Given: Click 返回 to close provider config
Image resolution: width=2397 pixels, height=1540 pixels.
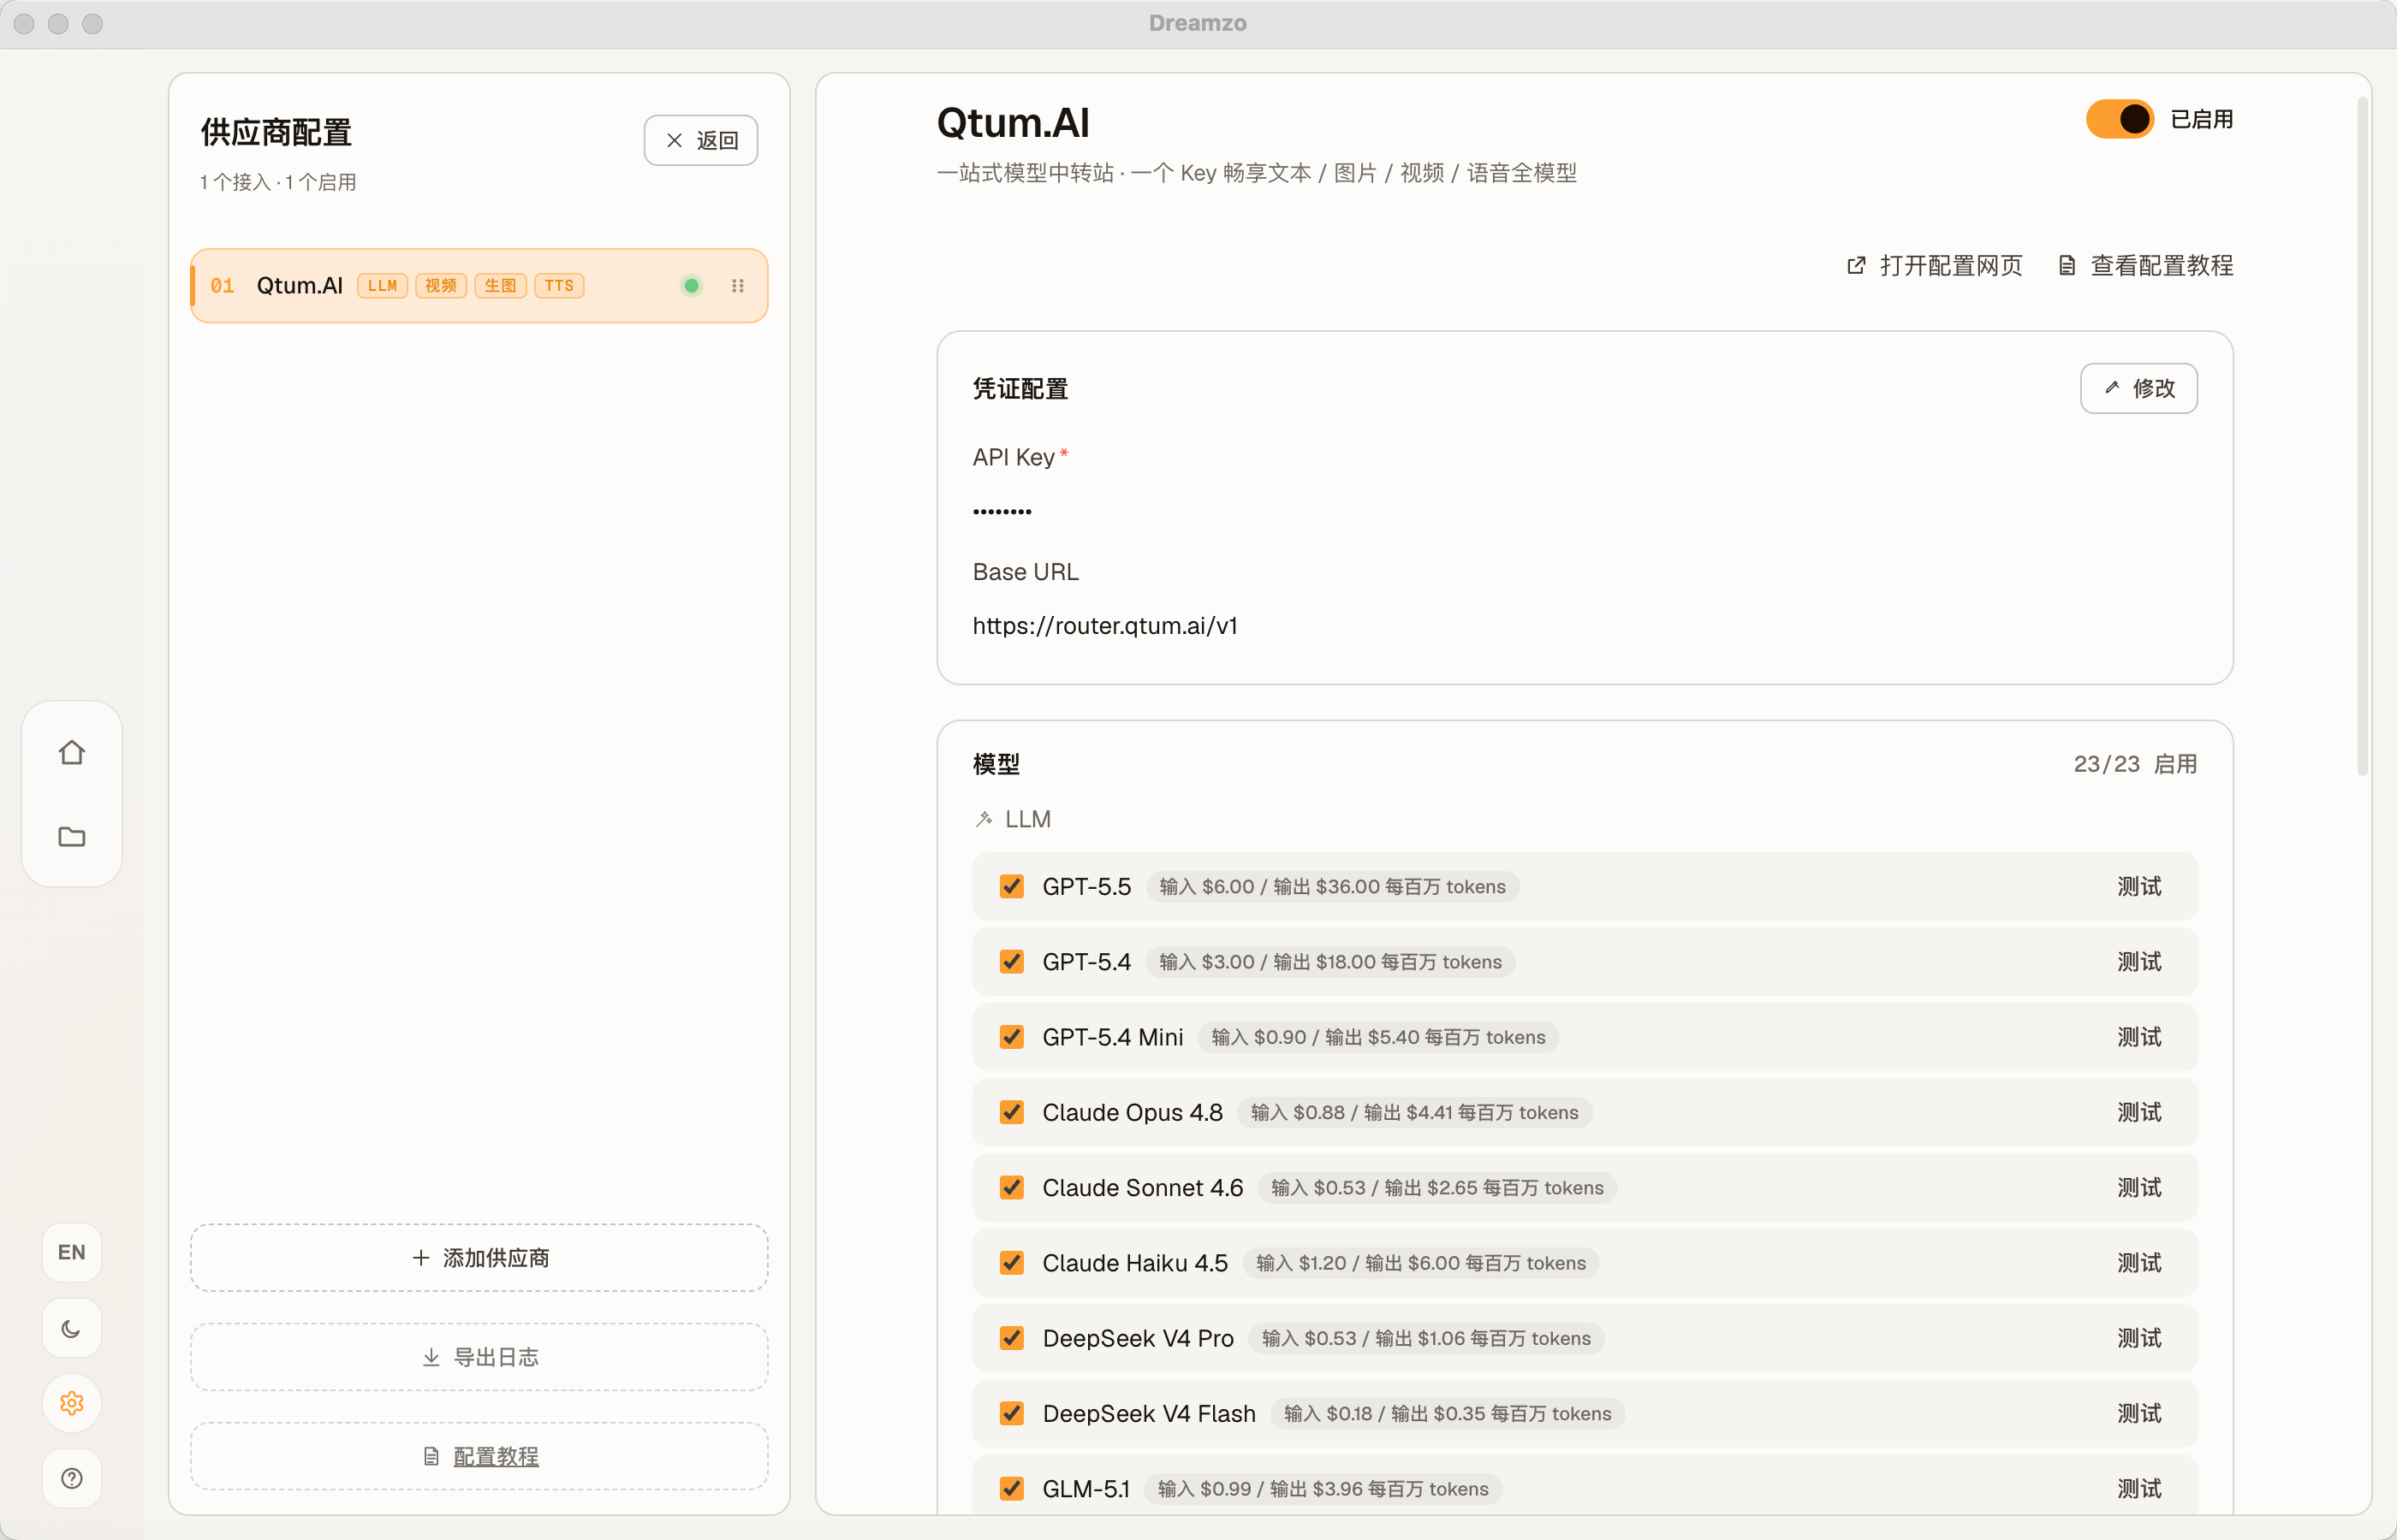Looking at the screenshot, I should [x=700, y=140].
